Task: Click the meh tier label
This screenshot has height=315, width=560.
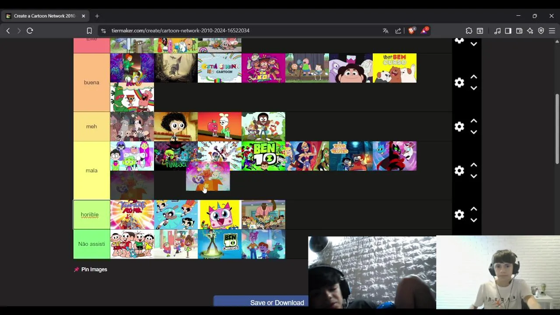Action: (91, 126)
